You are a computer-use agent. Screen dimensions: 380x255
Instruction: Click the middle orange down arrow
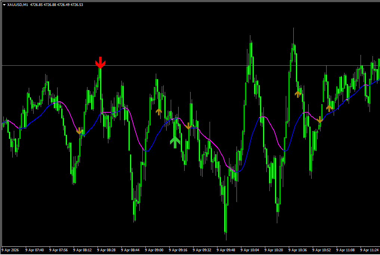click(188, 126)
